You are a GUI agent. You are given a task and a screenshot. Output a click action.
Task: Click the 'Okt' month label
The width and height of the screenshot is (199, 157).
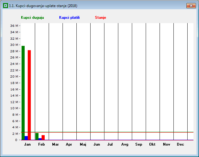point(152,144)
